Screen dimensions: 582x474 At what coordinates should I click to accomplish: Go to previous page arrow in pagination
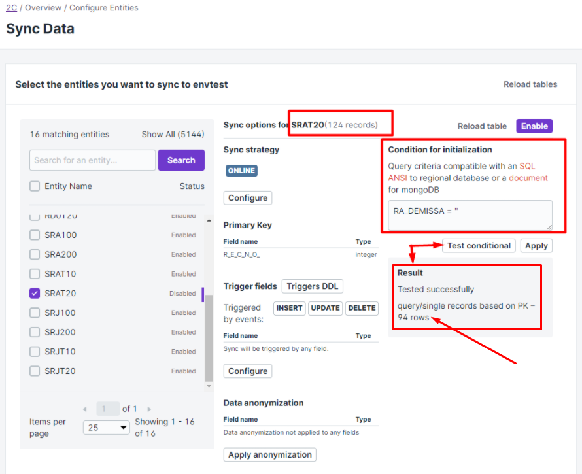coord(85,409)
